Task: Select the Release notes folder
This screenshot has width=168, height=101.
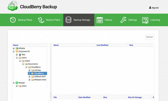Action: pyautogui.click(x=40, y=80)
